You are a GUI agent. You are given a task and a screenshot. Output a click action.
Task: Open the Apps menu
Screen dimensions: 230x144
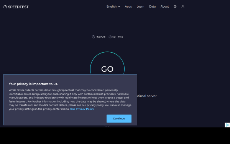pyautogui.click(x=128, y=7)
